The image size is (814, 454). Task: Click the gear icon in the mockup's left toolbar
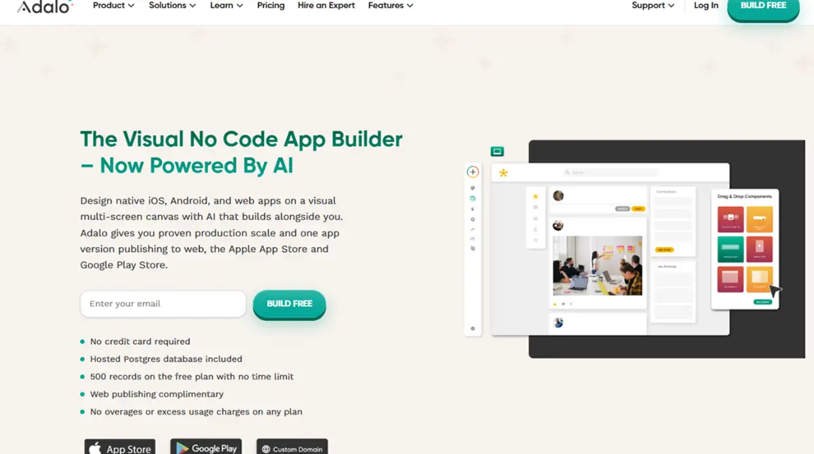coord(473,219)
